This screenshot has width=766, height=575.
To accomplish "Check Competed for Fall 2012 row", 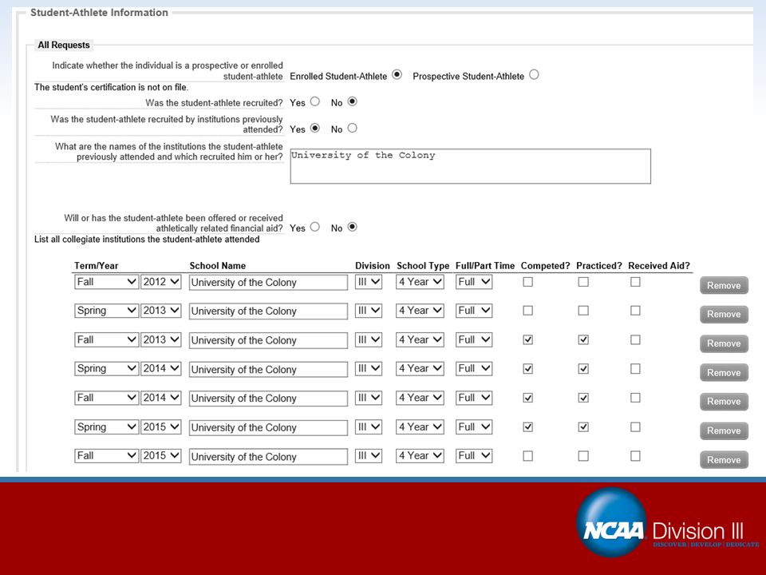I will [527, 282].
